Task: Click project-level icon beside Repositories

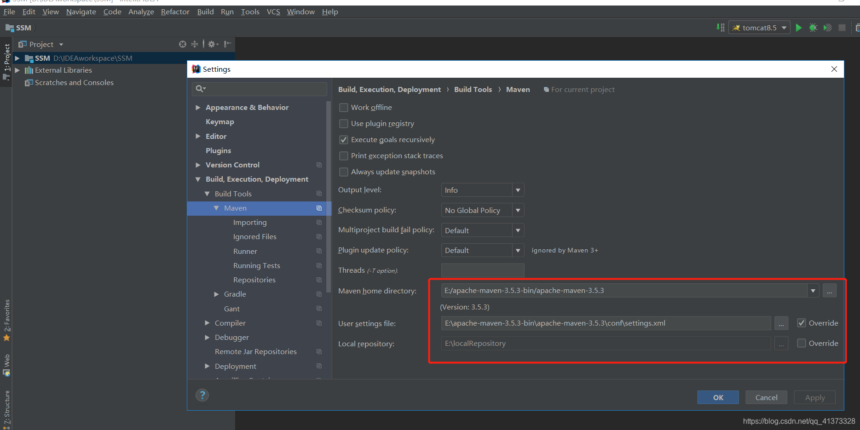Action: point(319,280)
